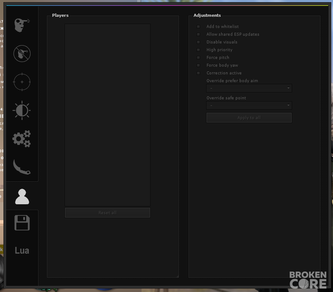The image size is (333, 292).
Task: Open the Skins knife tab icon
Action: 22,167
